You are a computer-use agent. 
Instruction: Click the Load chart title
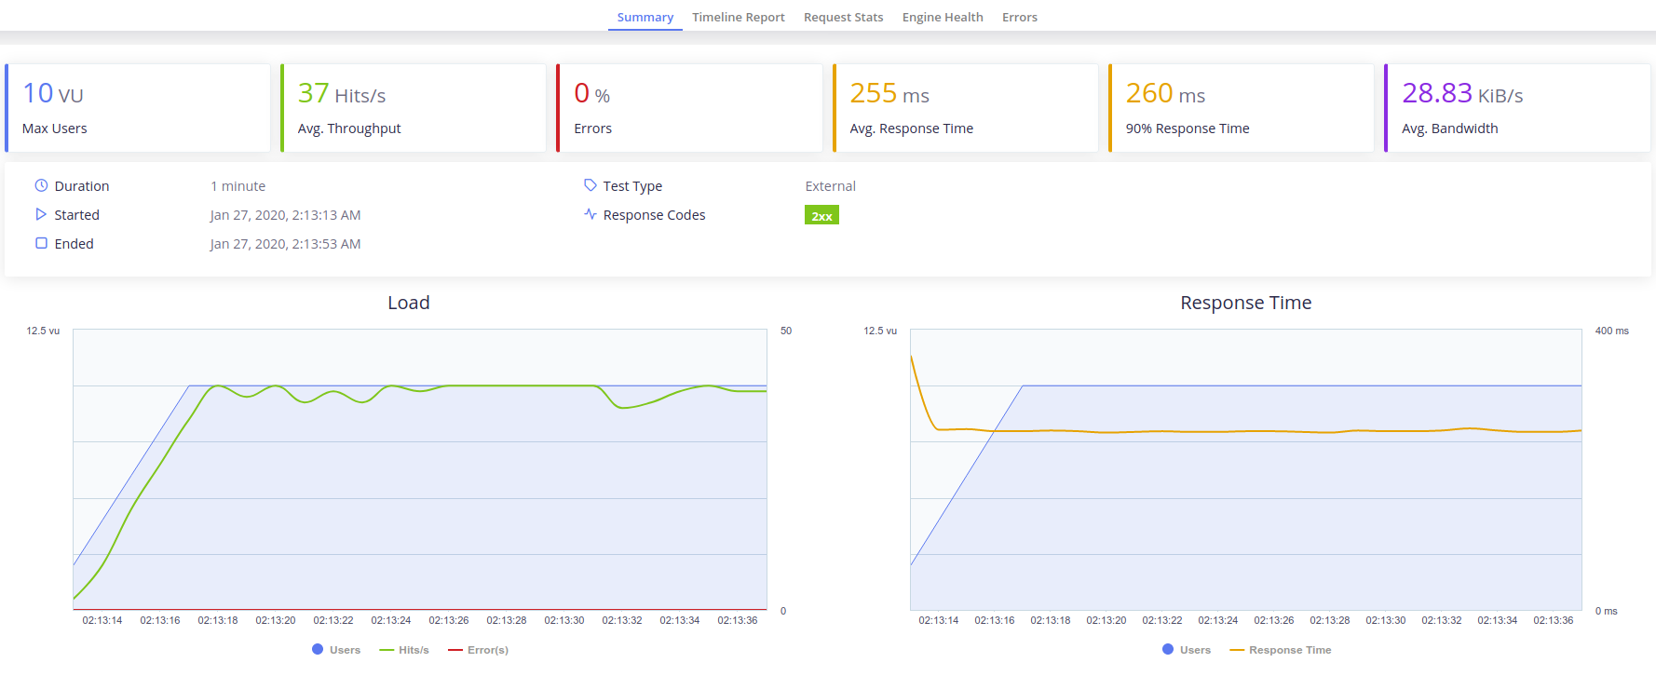[409, 303]
